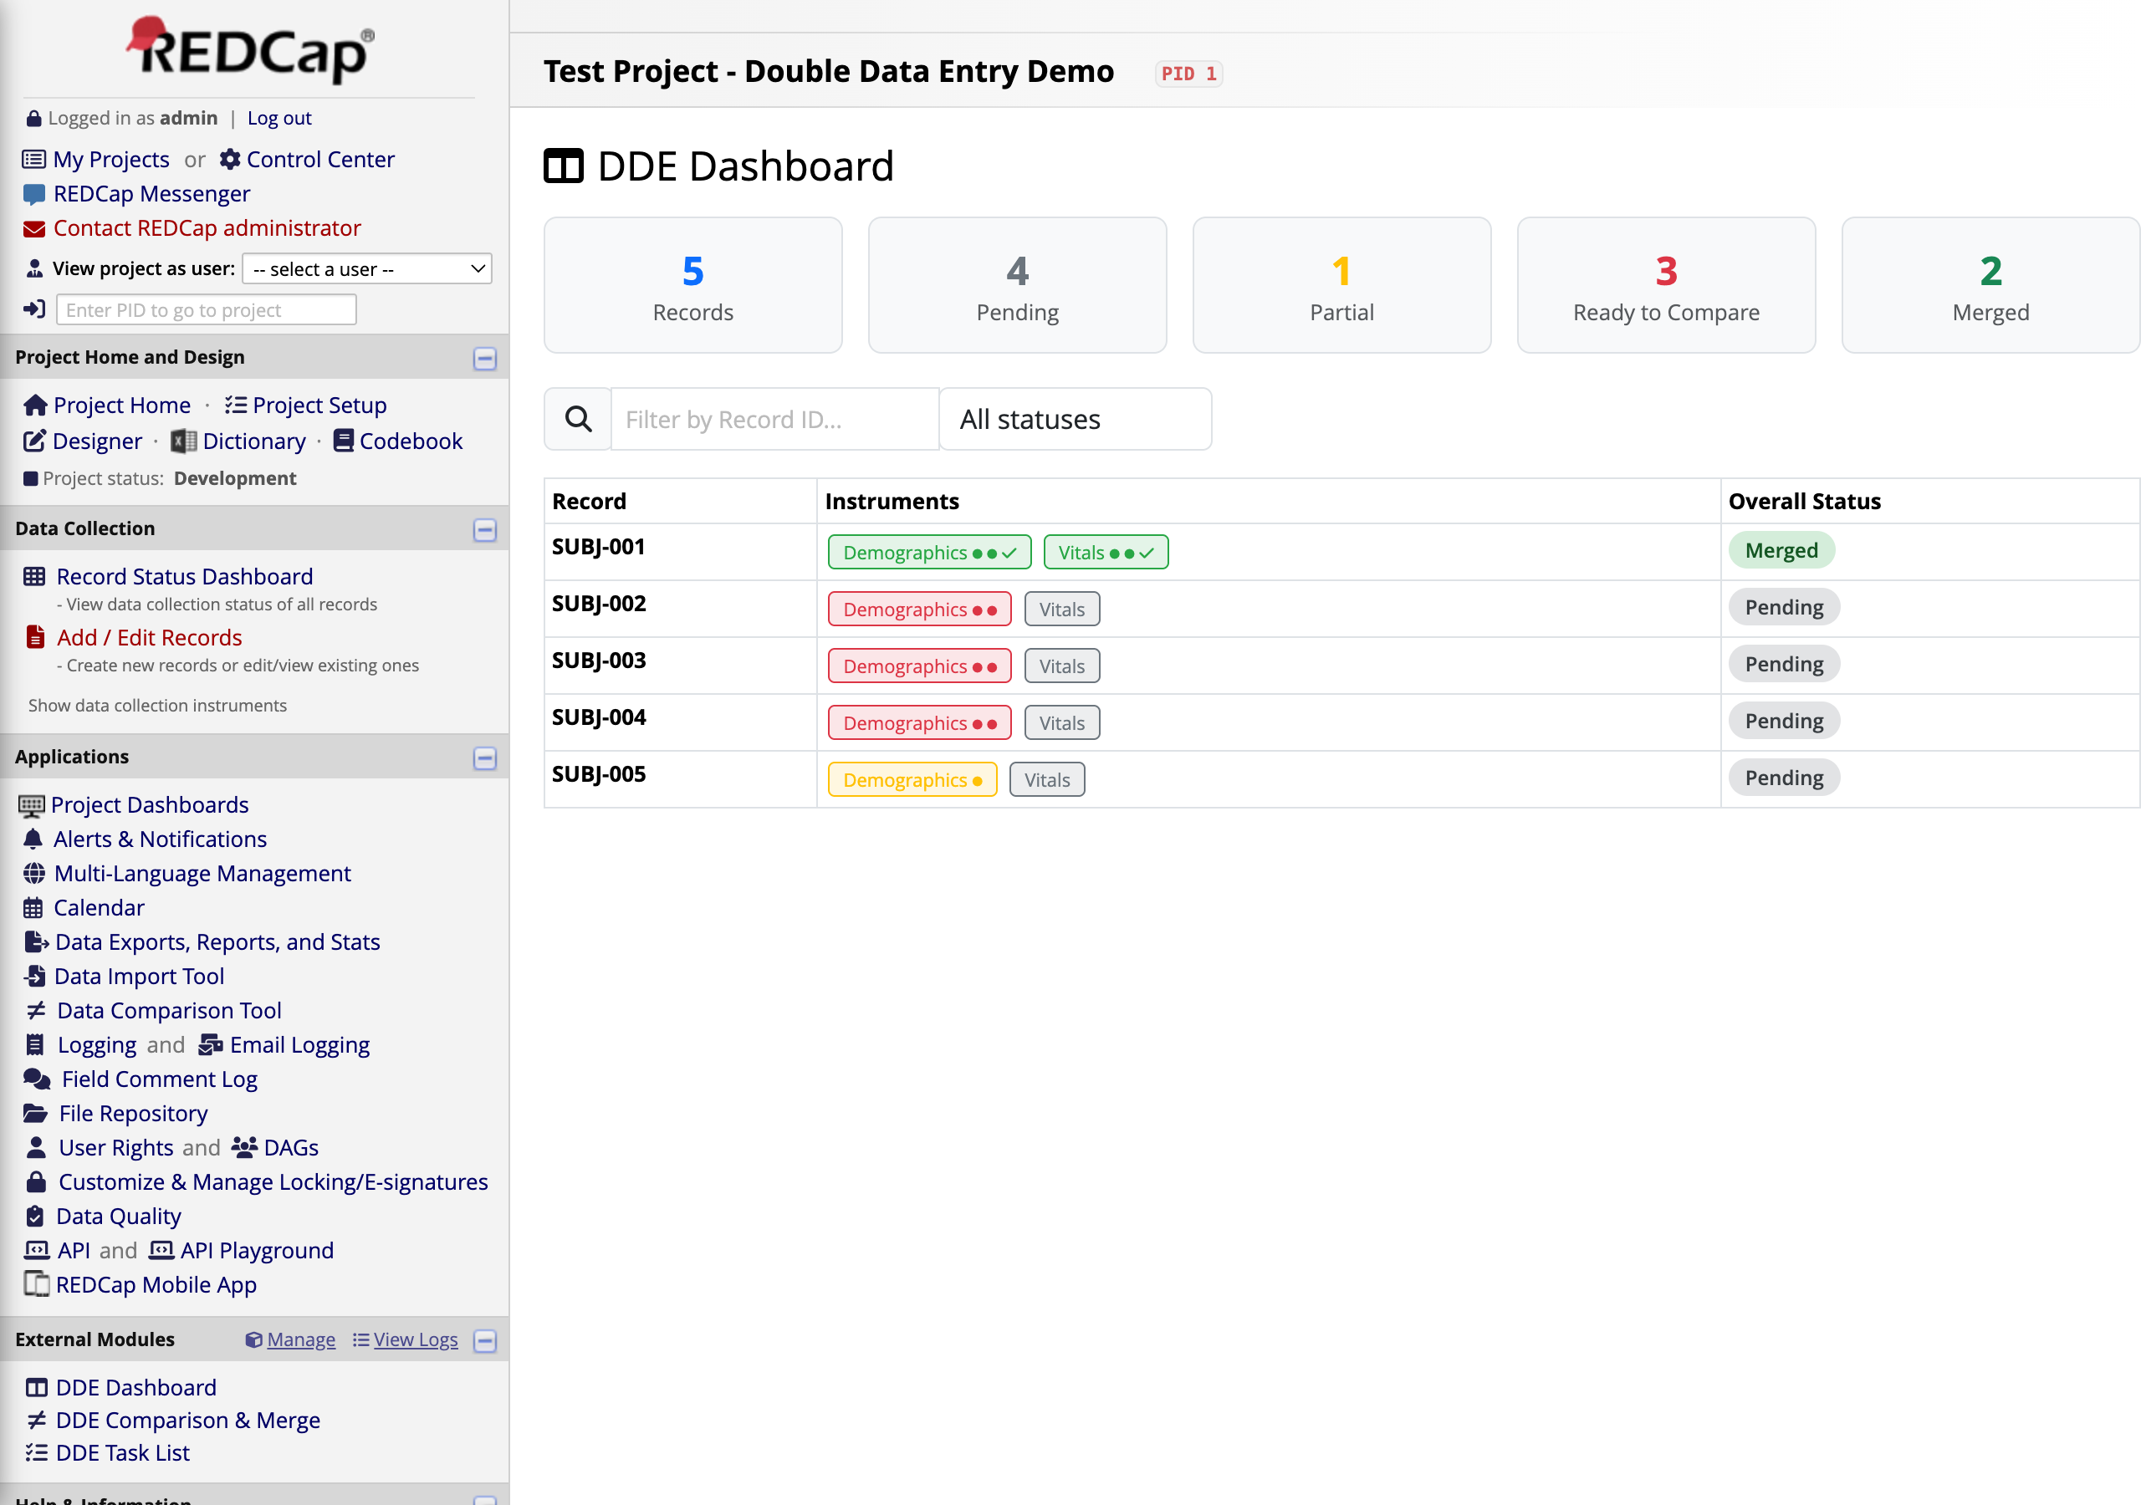Collapse the Data Collection section
The height and width of the screenshot is (1505, 2141).
pyautogui.click(x=485, y=529)
